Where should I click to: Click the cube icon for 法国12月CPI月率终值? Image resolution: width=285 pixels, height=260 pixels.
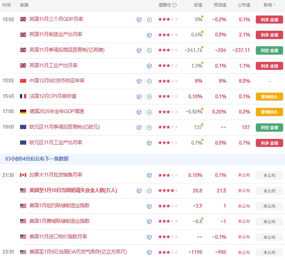click(x=139, y=96)
